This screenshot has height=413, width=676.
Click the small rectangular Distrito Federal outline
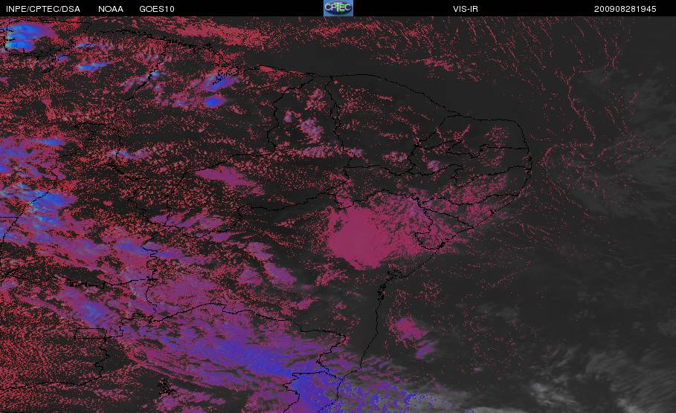(x=91, y=334)
